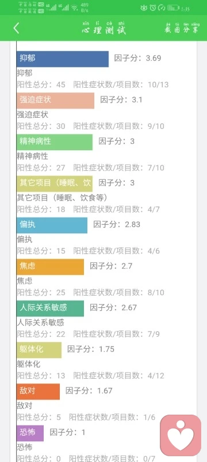Select the olive 躯体化 bar

39,350
